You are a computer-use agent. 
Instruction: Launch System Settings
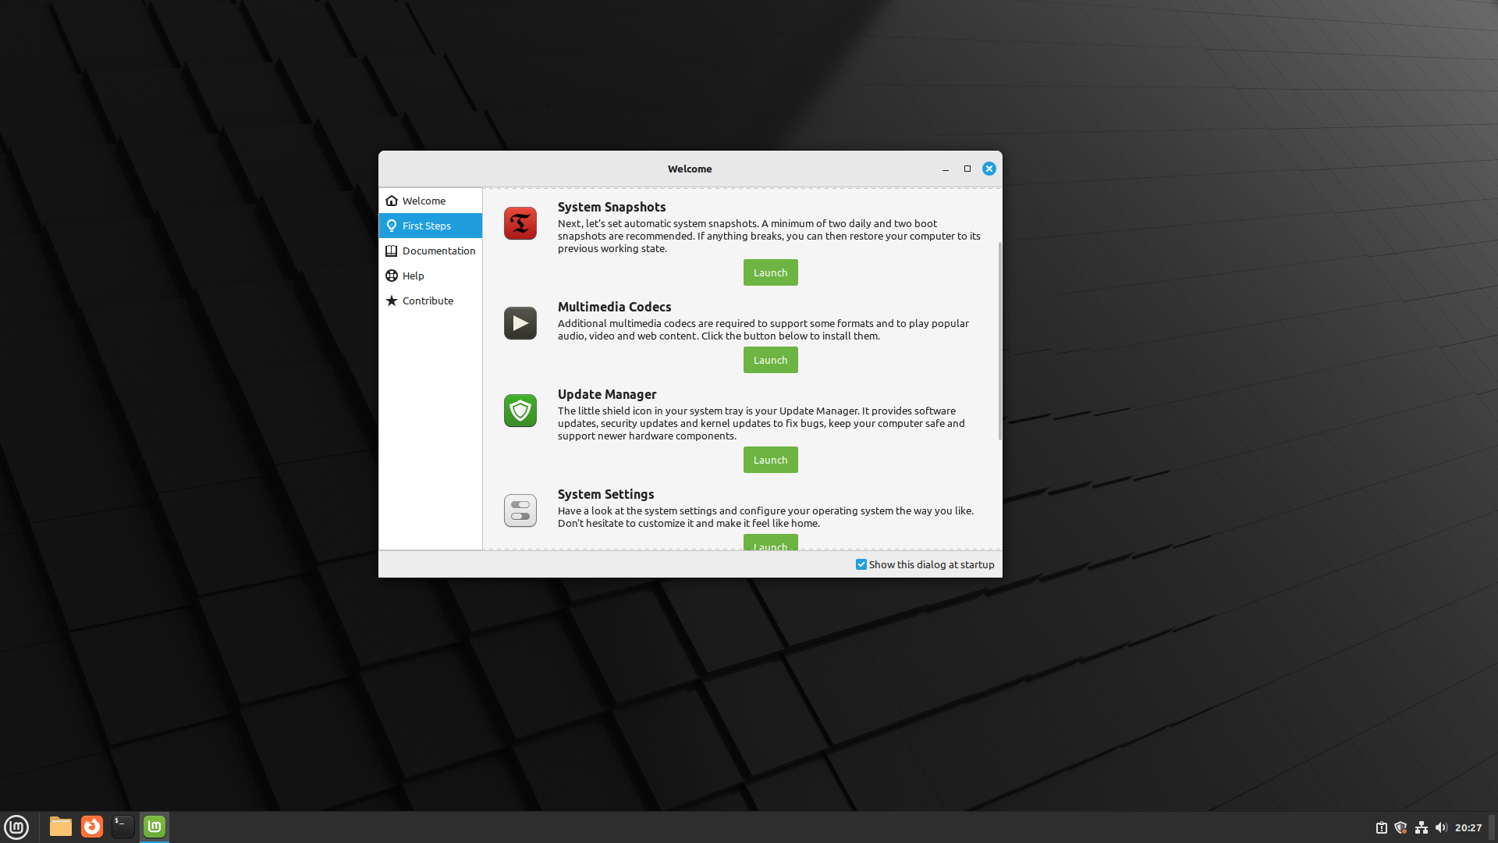770,542
